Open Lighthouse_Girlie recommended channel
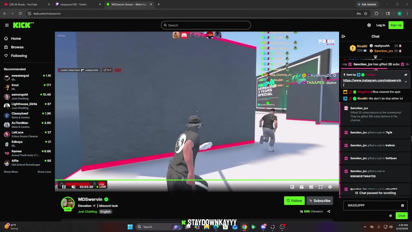 tap(27, 106)
